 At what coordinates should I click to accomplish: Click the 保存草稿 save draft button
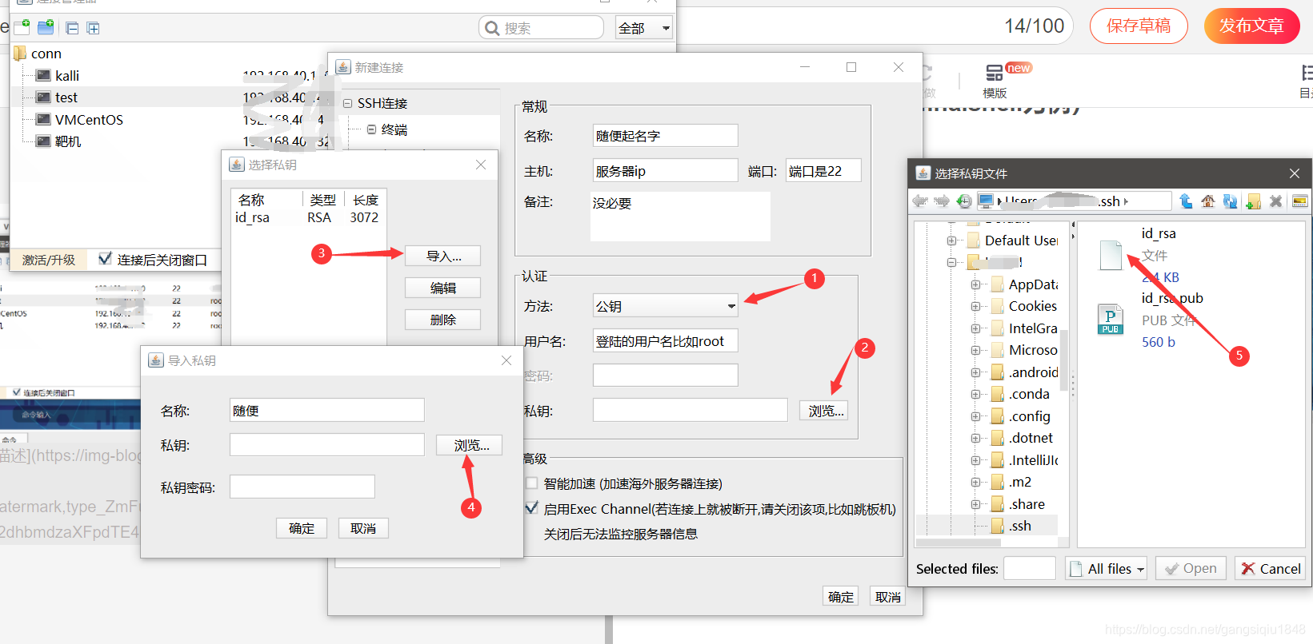click(1139, 26)
